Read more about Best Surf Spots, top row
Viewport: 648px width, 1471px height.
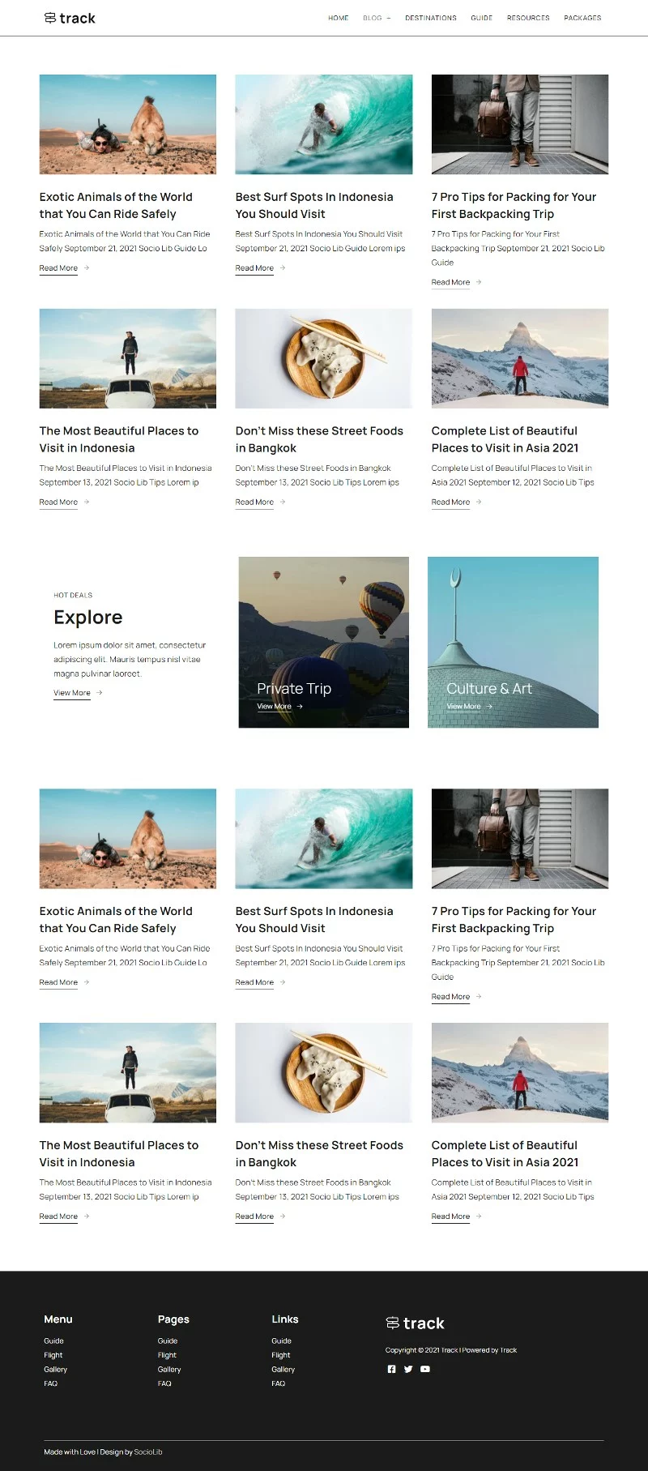[x=254, y=268]
